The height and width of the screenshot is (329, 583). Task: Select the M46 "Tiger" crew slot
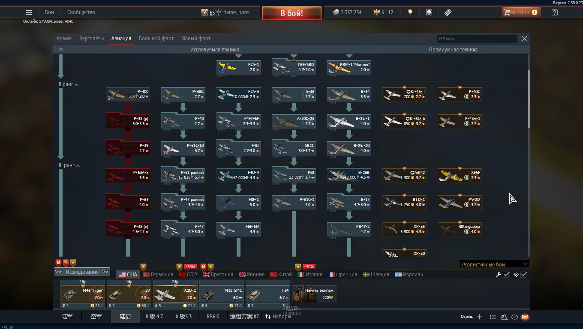click(83, 294)
